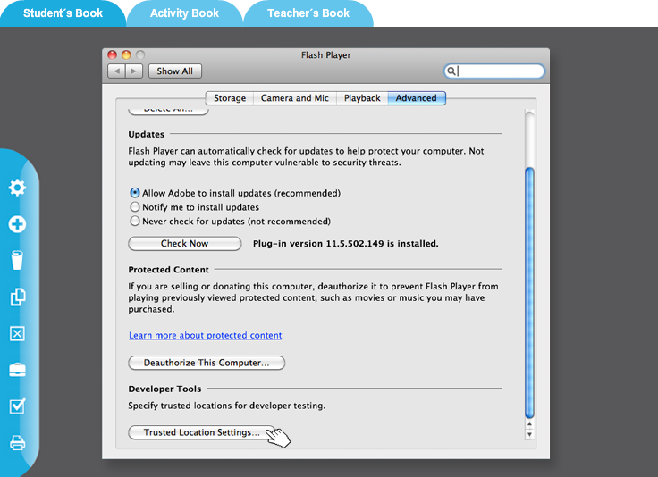
Task: Open the Camera and Mic tab
Action: (x=295, y=98)
